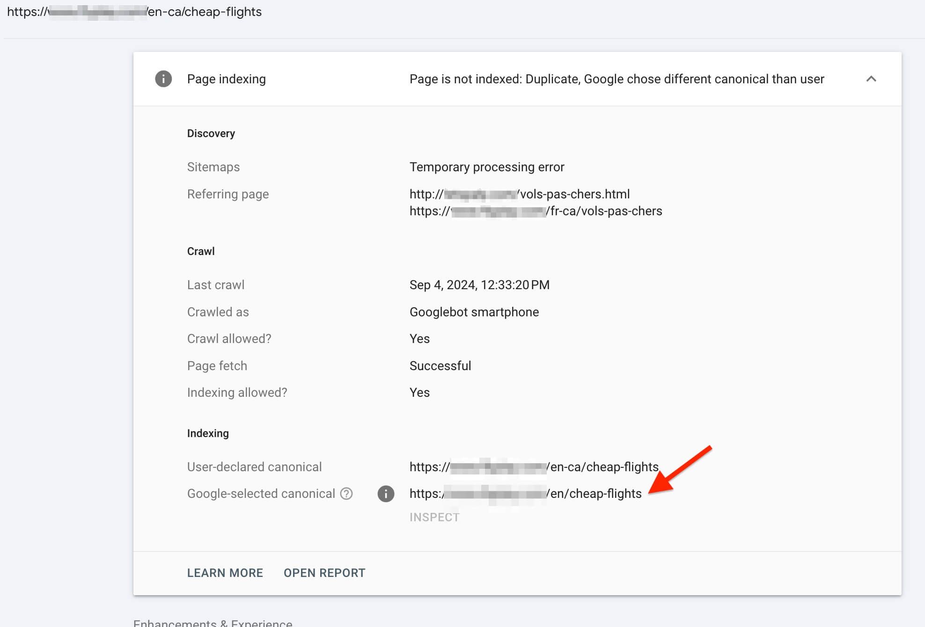Click the 'Temporary processing error' sitemaps value
Screen dimensions: 925x627
487,167
